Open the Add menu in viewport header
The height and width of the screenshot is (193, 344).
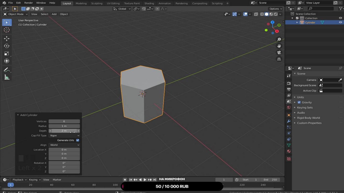click(x=54, y=14)
